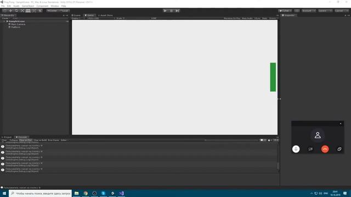The image size is (351, 197).
Task: Adjust the Game view Scale slider
Action: click(137, 18)
